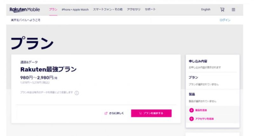The width and height of the screenshot is (254, 136).
Task: Click the Rakuten Mobile logo
Action: 25,9
